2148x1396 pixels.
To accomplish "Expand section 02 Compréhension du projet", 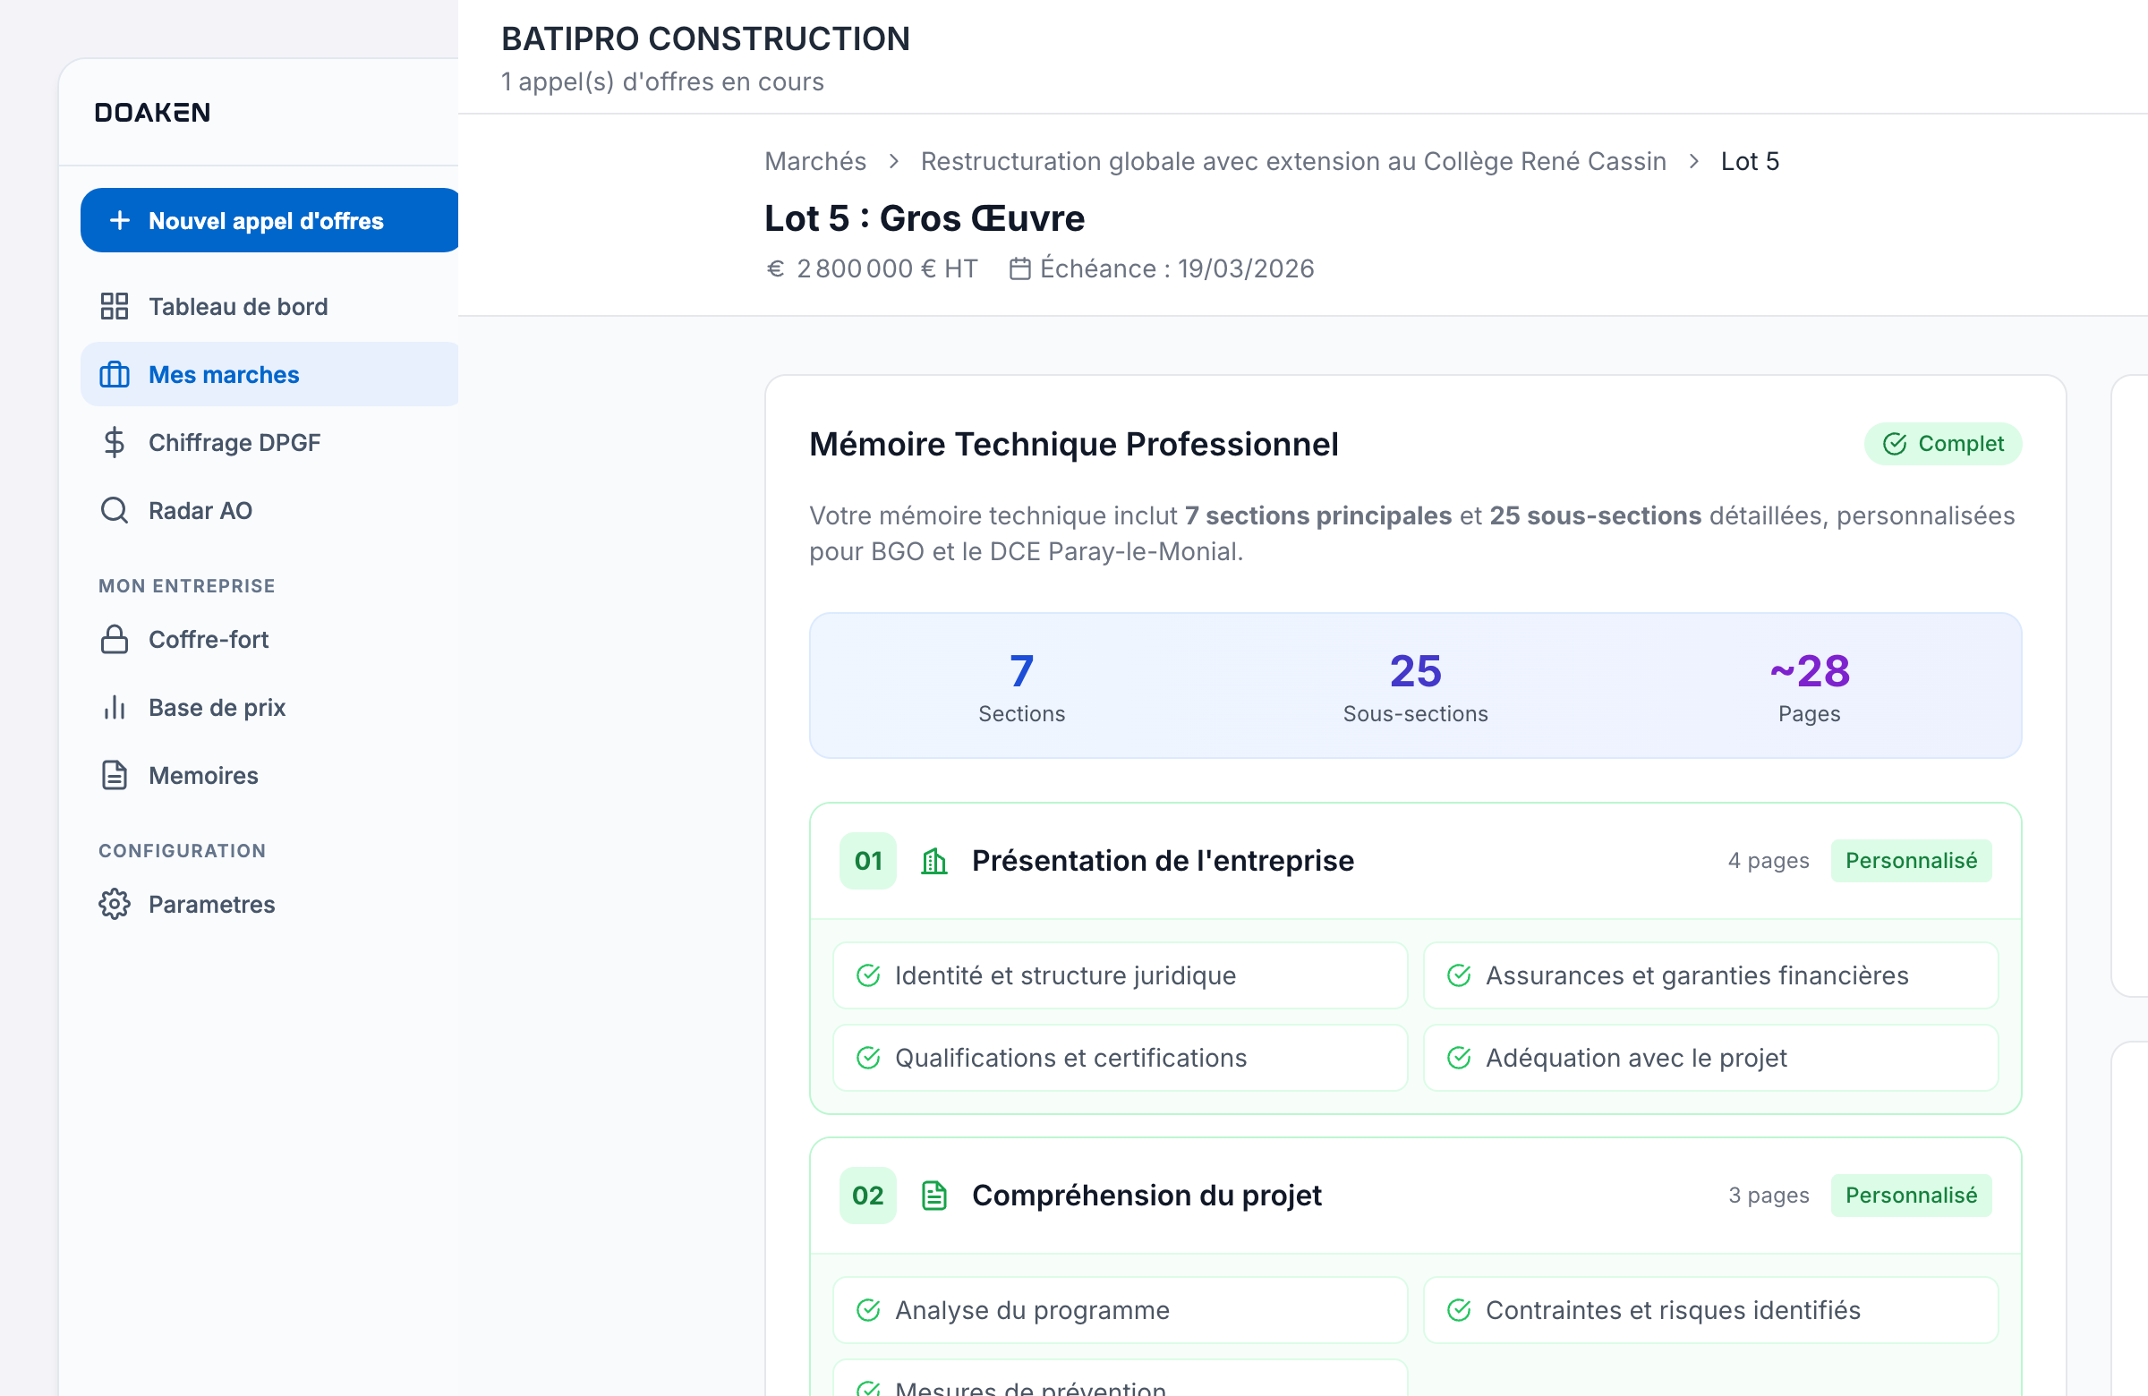I will click(1147, 1195).
